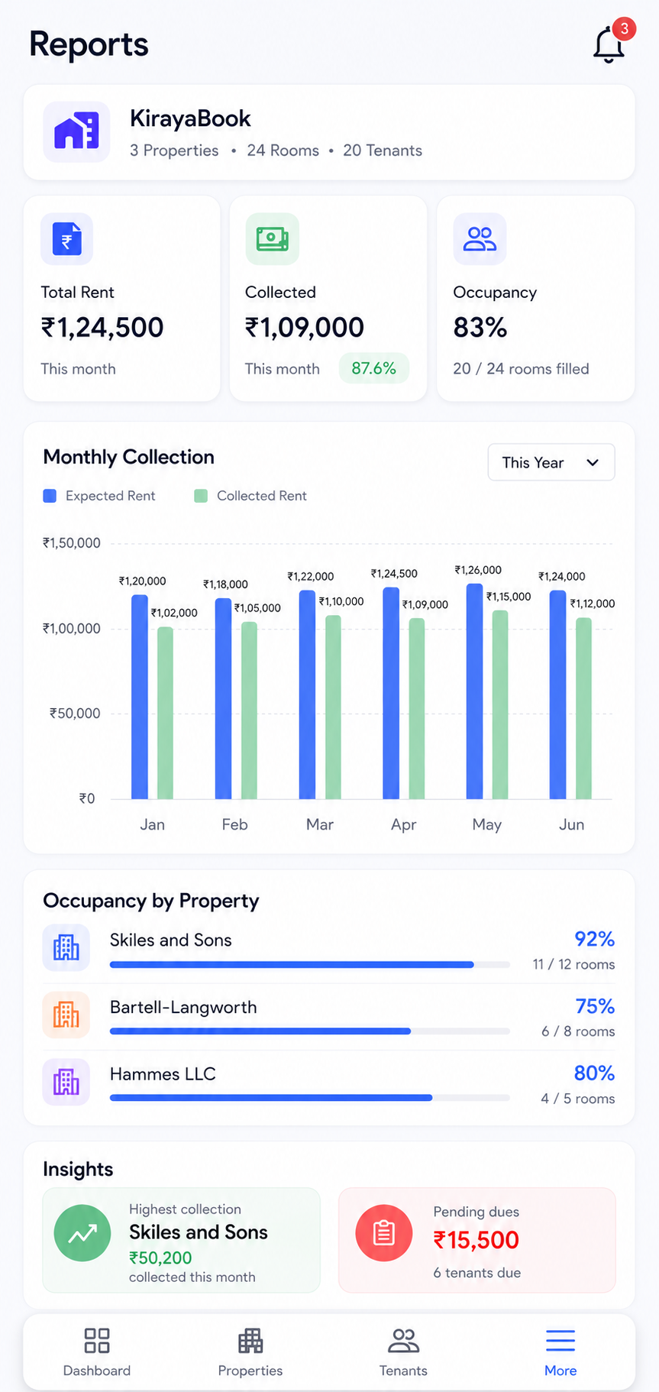Click the May axis label
Viewport: 659px width, 1392px height.
487,825
